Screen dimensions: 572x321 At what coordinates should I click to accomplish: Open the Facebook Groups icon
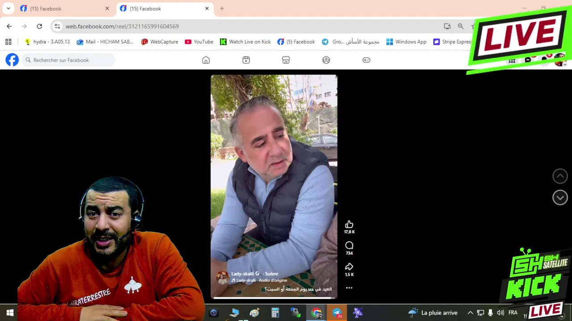(326, 60)
